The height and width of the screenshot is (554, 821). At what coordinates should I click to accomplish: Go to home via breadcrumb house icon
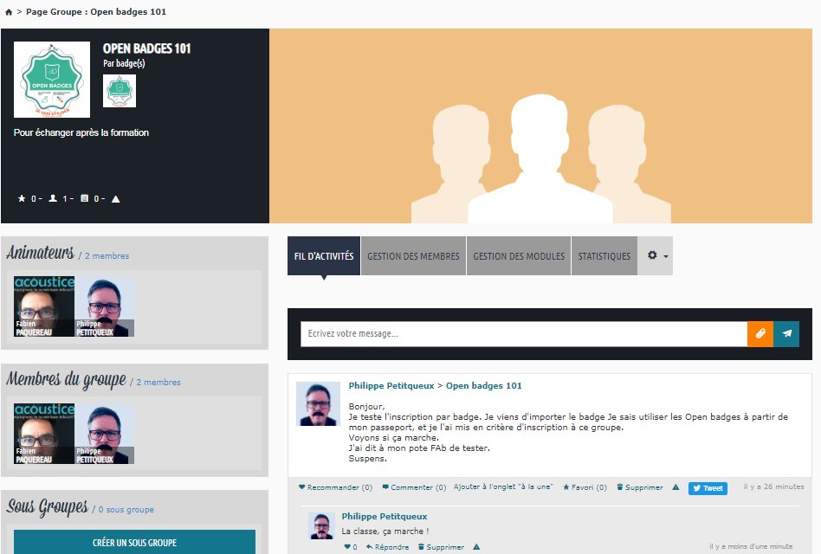[x=9, y=12]
